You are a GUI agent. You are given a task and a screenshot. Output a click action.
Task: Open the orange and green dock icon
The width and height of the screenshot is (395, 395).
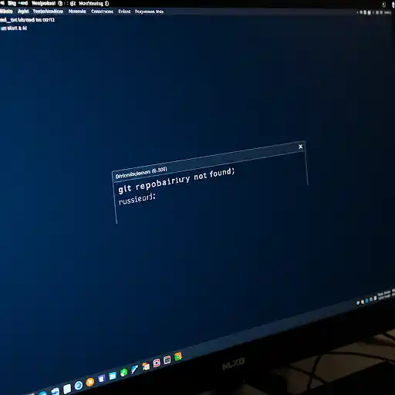tap(178, 356)
